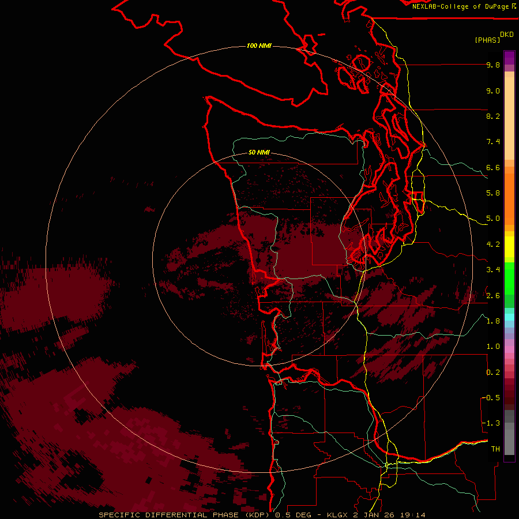
Task: Click the NEXLAB-College of DuPage credit text
Action: tap(461, 6)
